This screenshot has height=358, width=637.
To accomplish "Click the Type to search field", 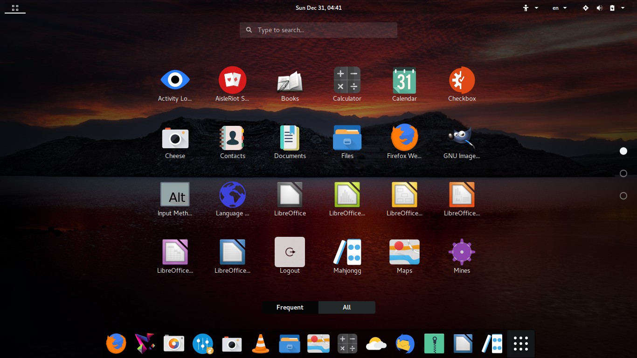I will click(x=318, y=30).
